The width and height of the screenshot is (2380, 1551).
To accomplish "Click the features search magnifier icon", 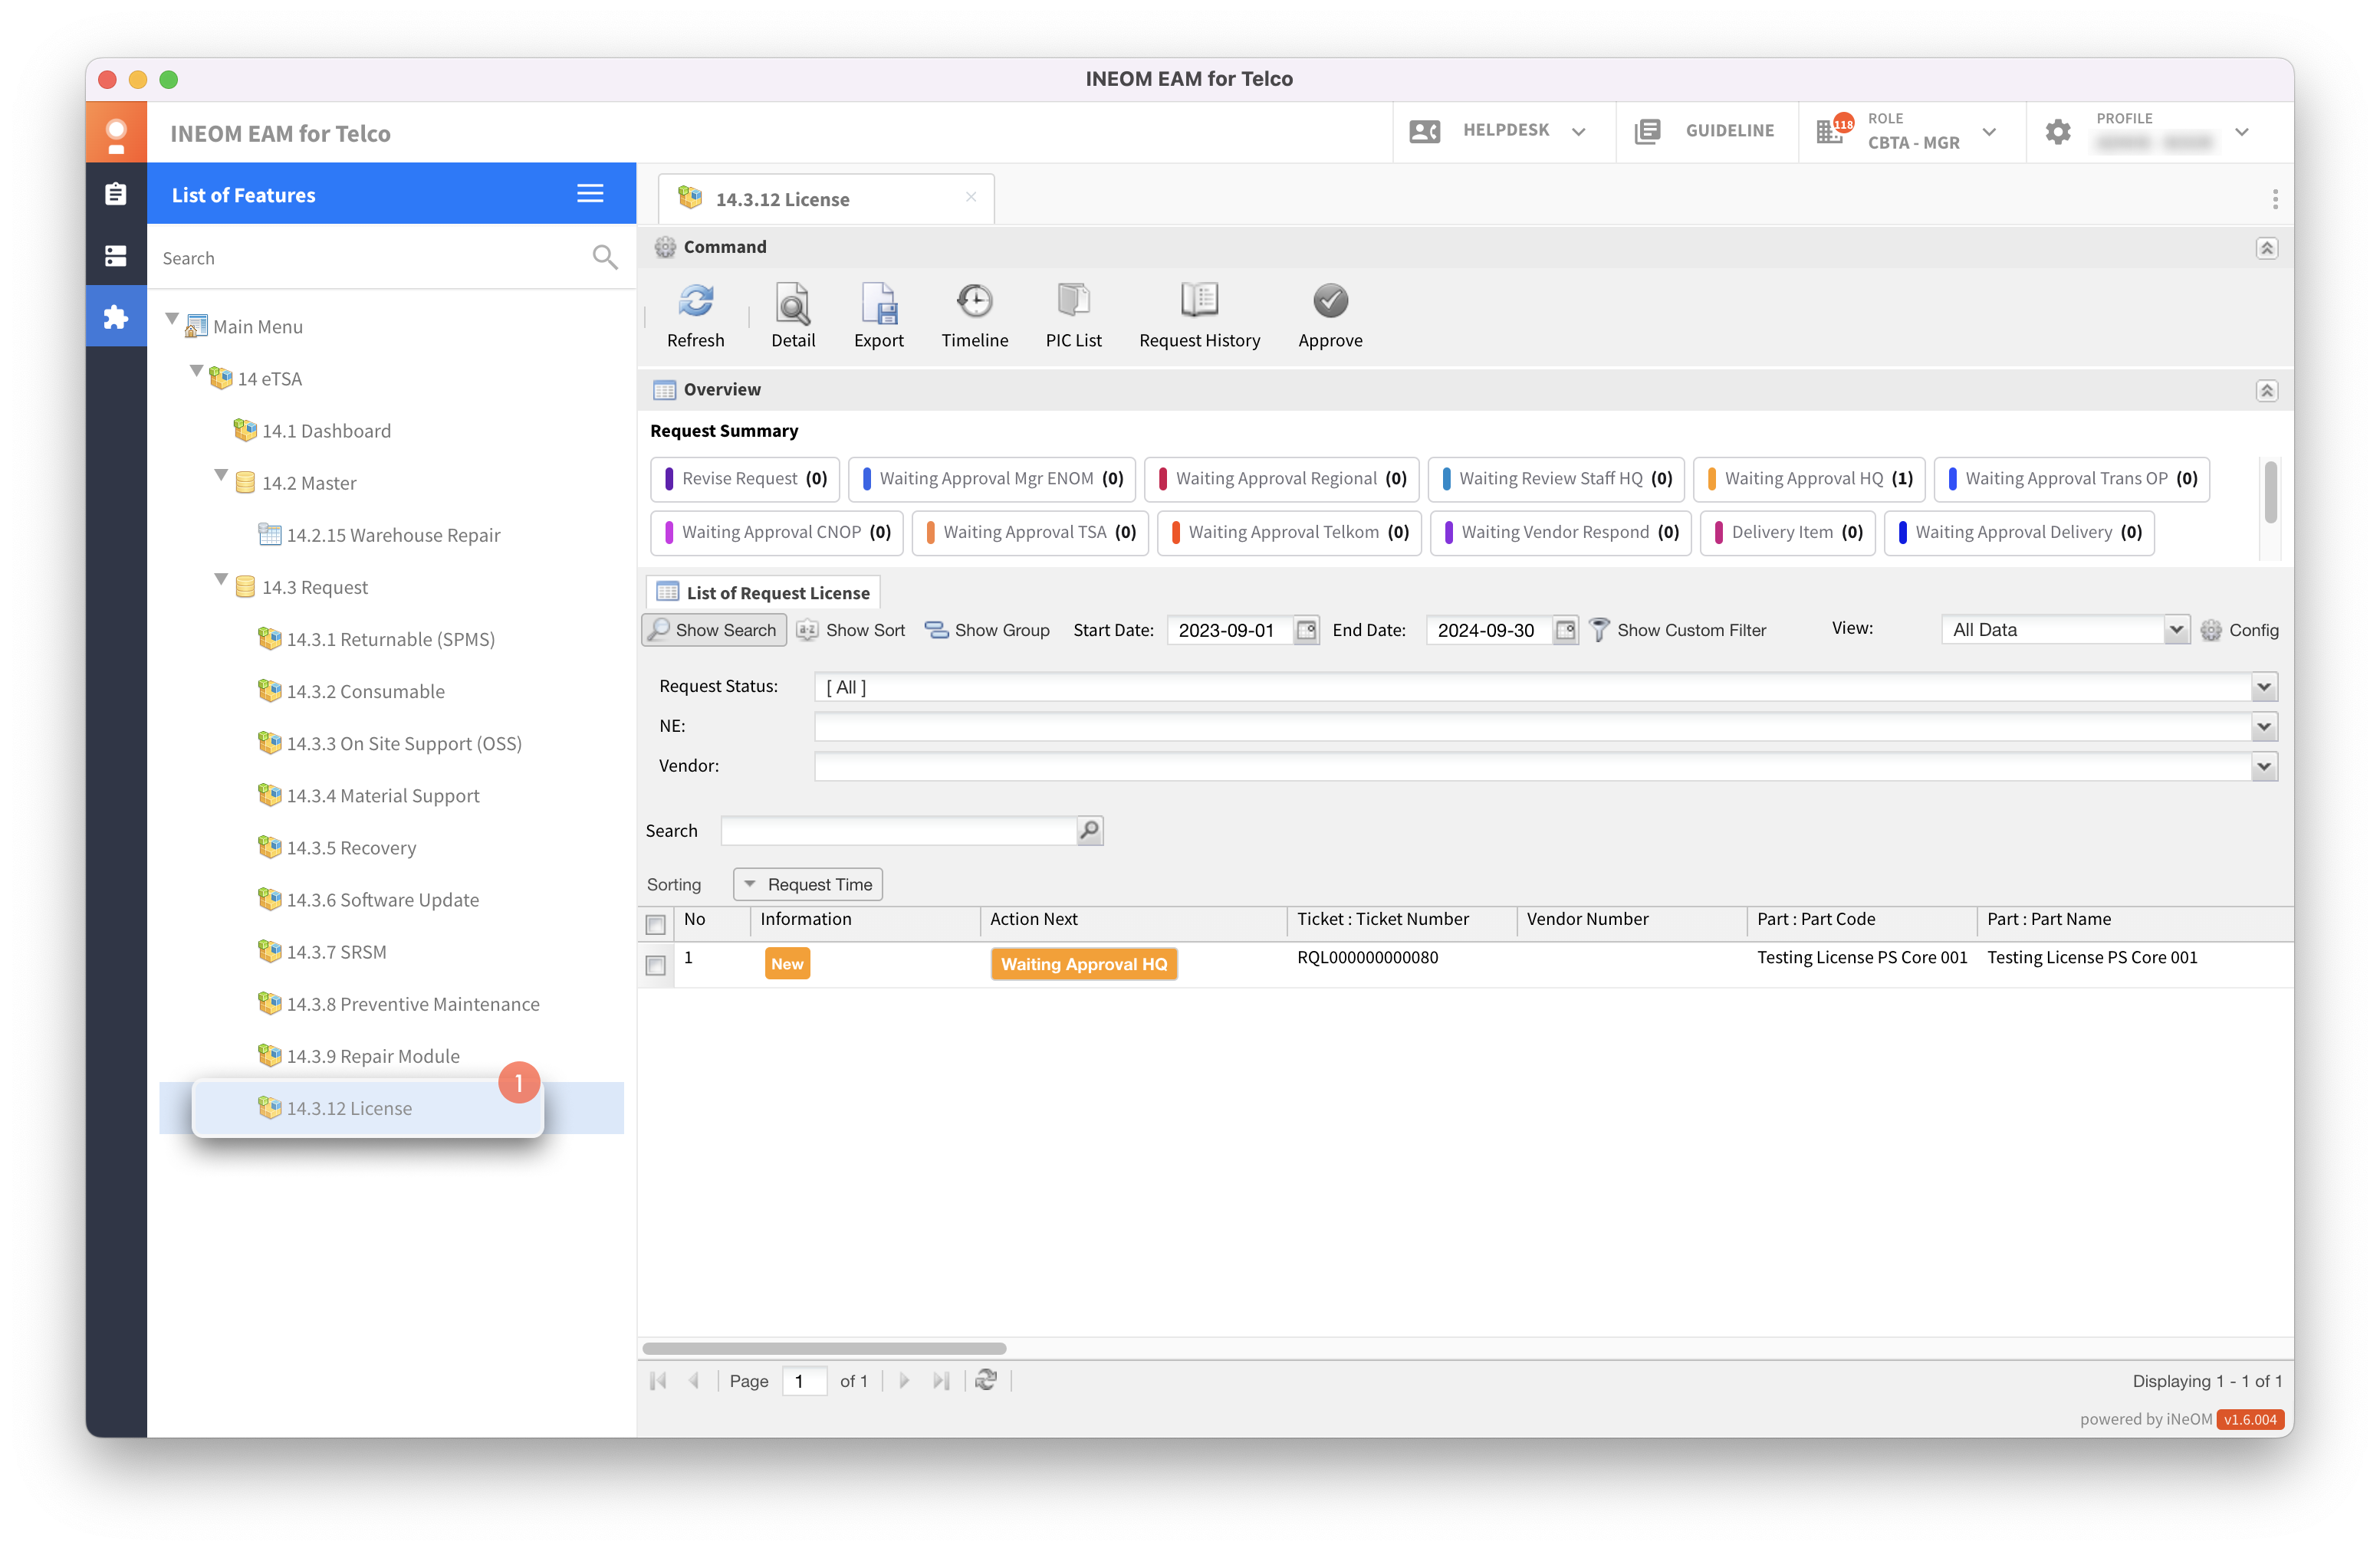I will click(x=604, y=257).
